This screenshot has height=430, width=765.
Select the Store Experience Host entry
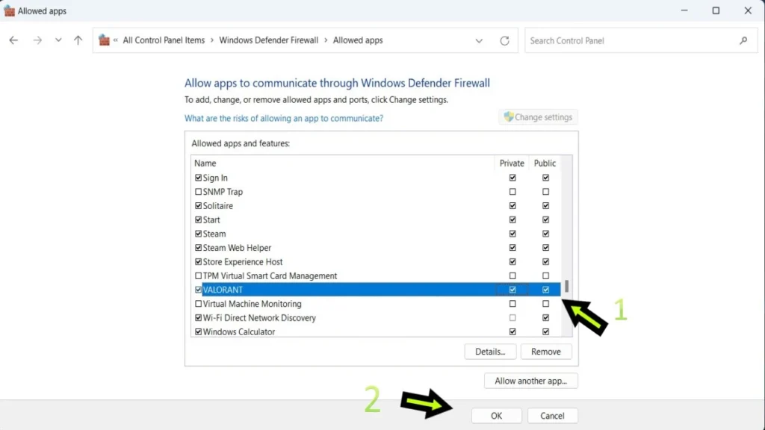(377, 262)
